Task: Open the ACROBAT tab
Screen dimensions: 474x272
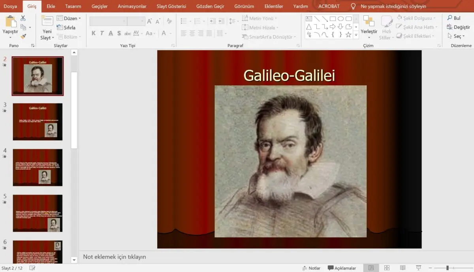Action: tap(329, 6)
